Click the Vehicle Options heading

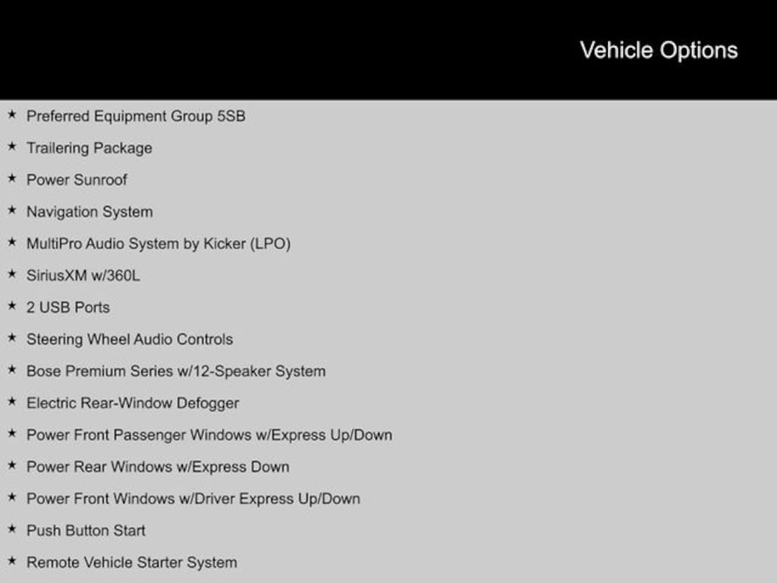659,50
